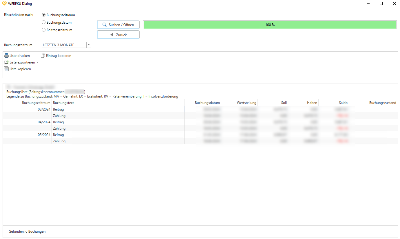Enable the Buchungszeitraum restriction option
Screen dimensions: 400x239
coord(43,15)
